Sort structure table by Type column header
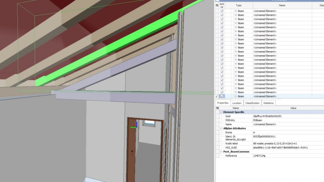 [x=239, y=5]
